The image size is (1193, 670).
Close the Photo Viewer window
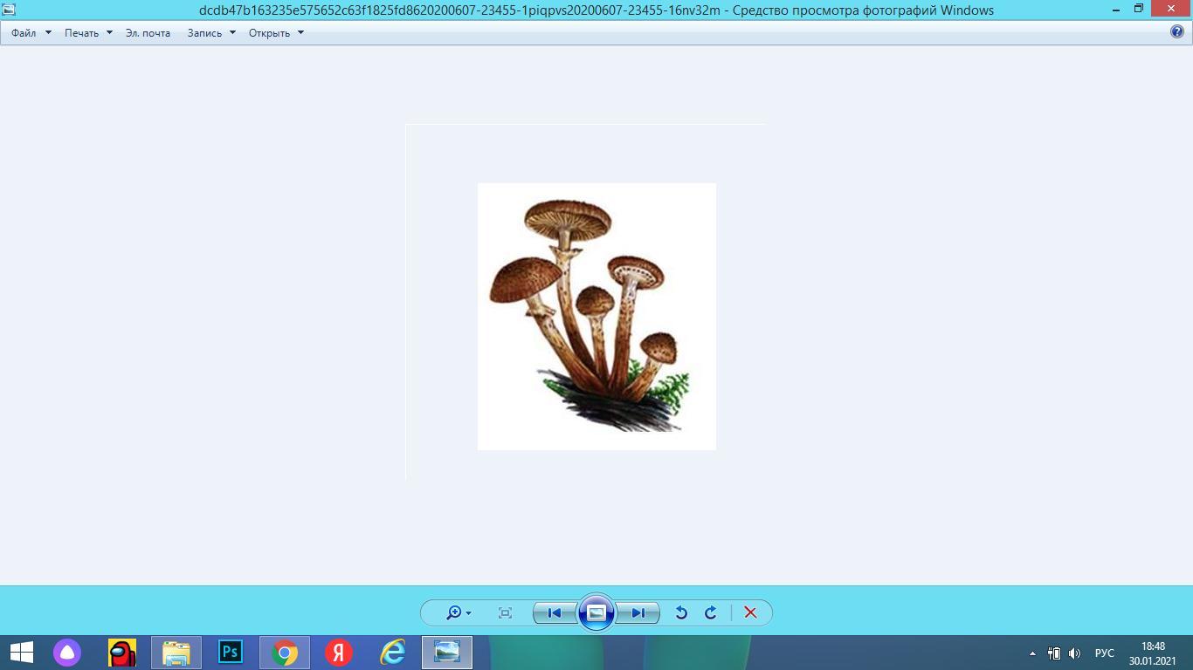click(1171, 10)
